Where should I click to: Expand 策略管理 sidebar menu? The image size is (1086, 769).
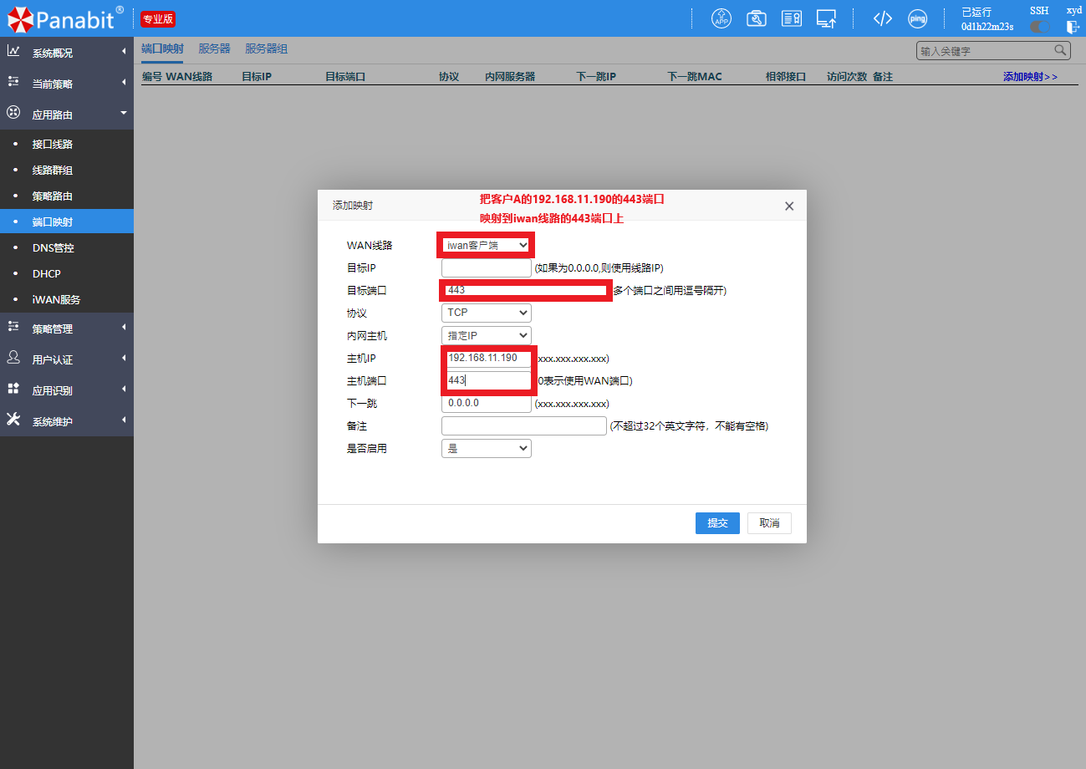click(x=67, y=328)
